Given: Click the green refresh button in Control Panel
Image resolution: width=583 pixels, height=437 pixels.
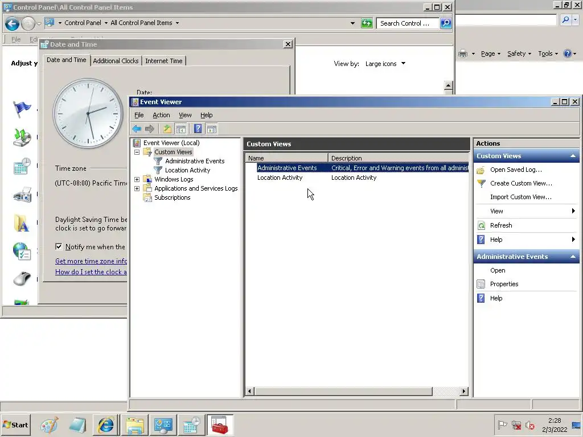Looking at the screenshot, I should tap(367, 23).
